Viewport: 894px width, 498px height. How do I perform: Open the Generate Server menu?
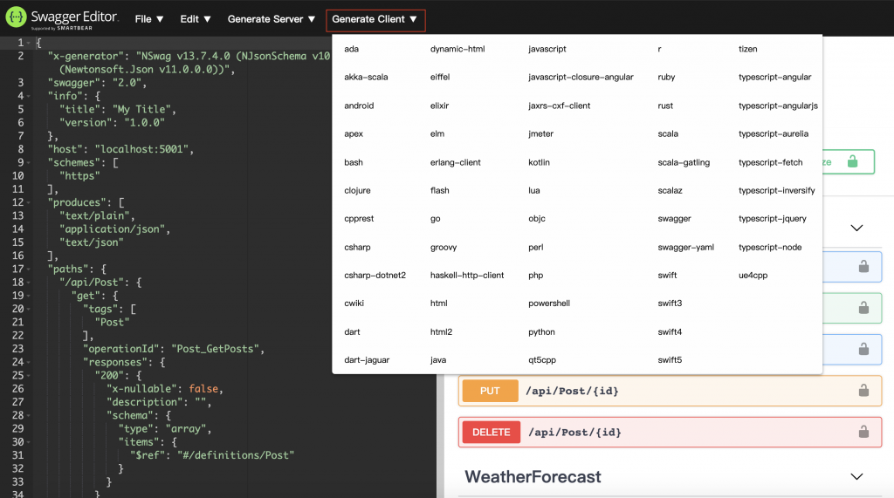click(272, 19)
